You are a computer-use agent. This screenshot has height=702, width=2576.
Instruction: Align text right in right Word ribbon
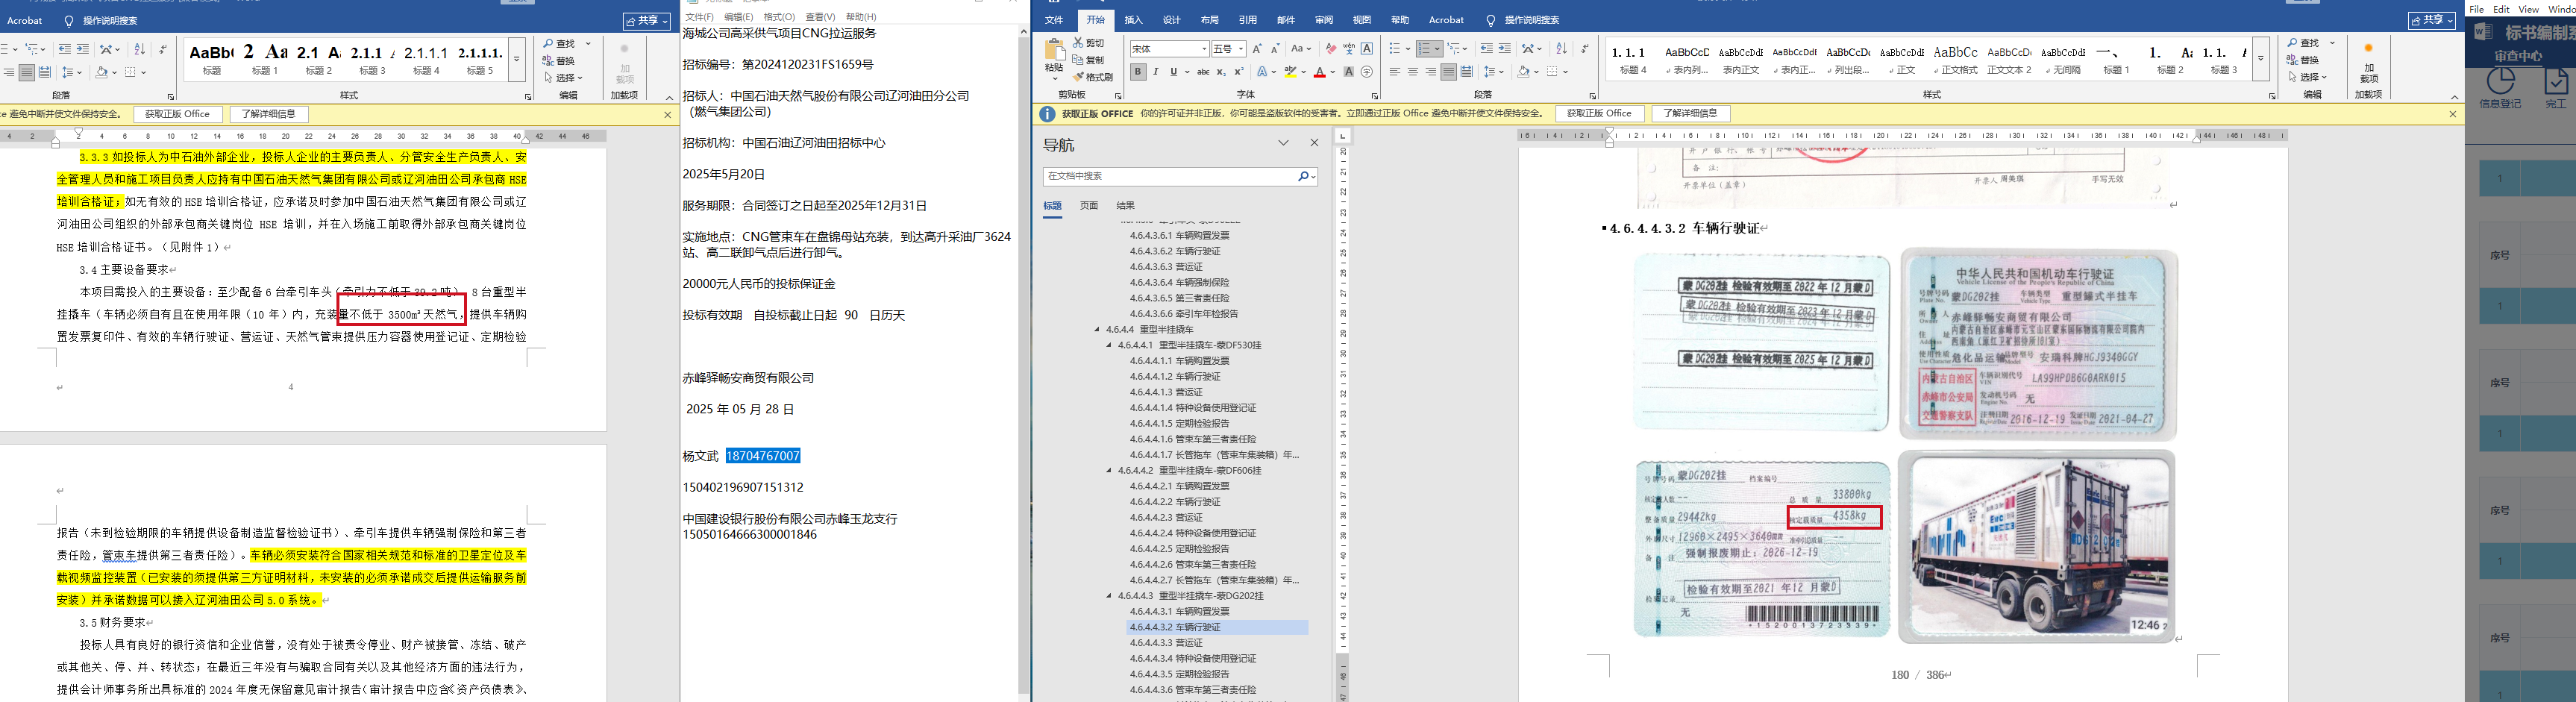(1431, 72)
